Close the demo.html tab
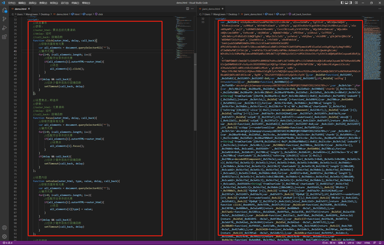This screenshot has height=245, width=384. click(x=29, y=9)
